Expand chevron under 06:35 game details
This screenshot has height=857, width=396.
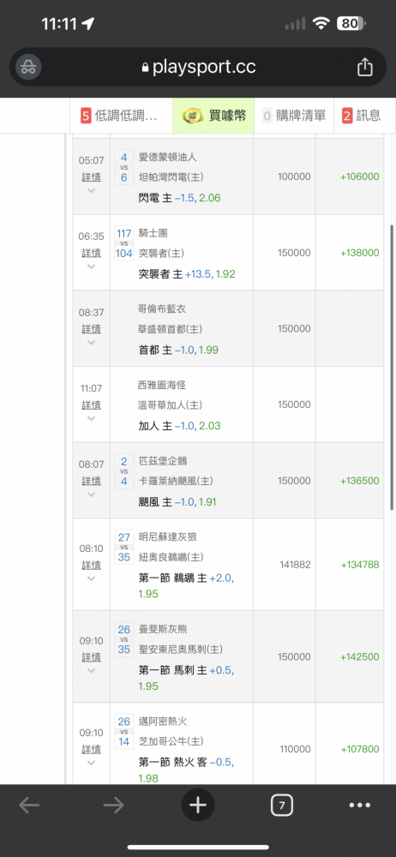[x=92, y=267]
